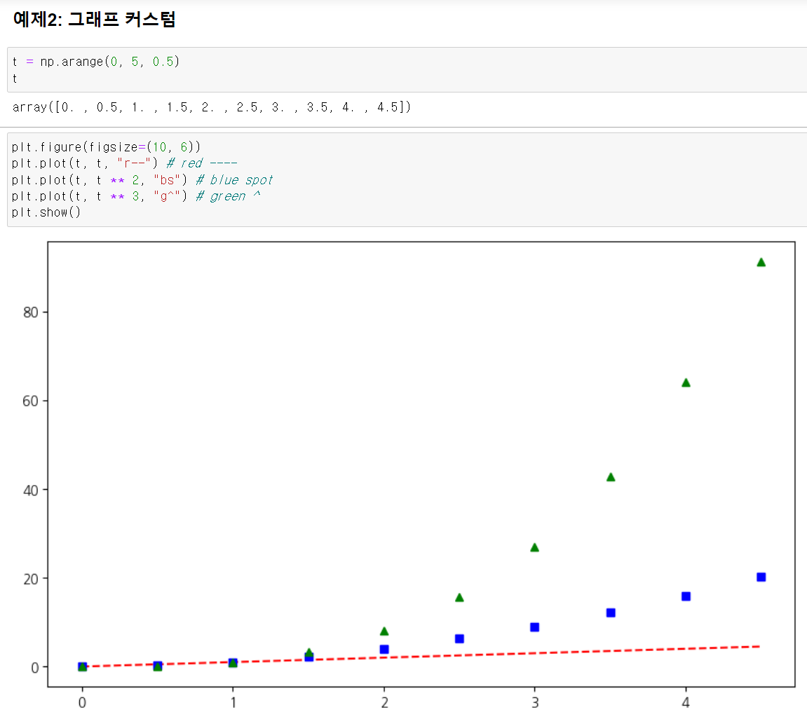Click the heading '예제2: 그래프 커스텀'
This screenshot has width=807, height=726.
94,20
